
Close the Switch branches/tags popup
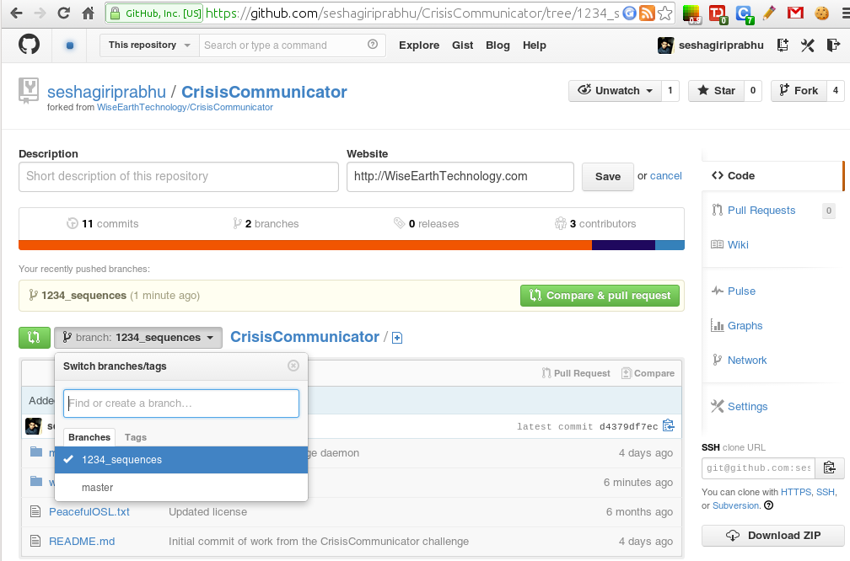point(293,366)
